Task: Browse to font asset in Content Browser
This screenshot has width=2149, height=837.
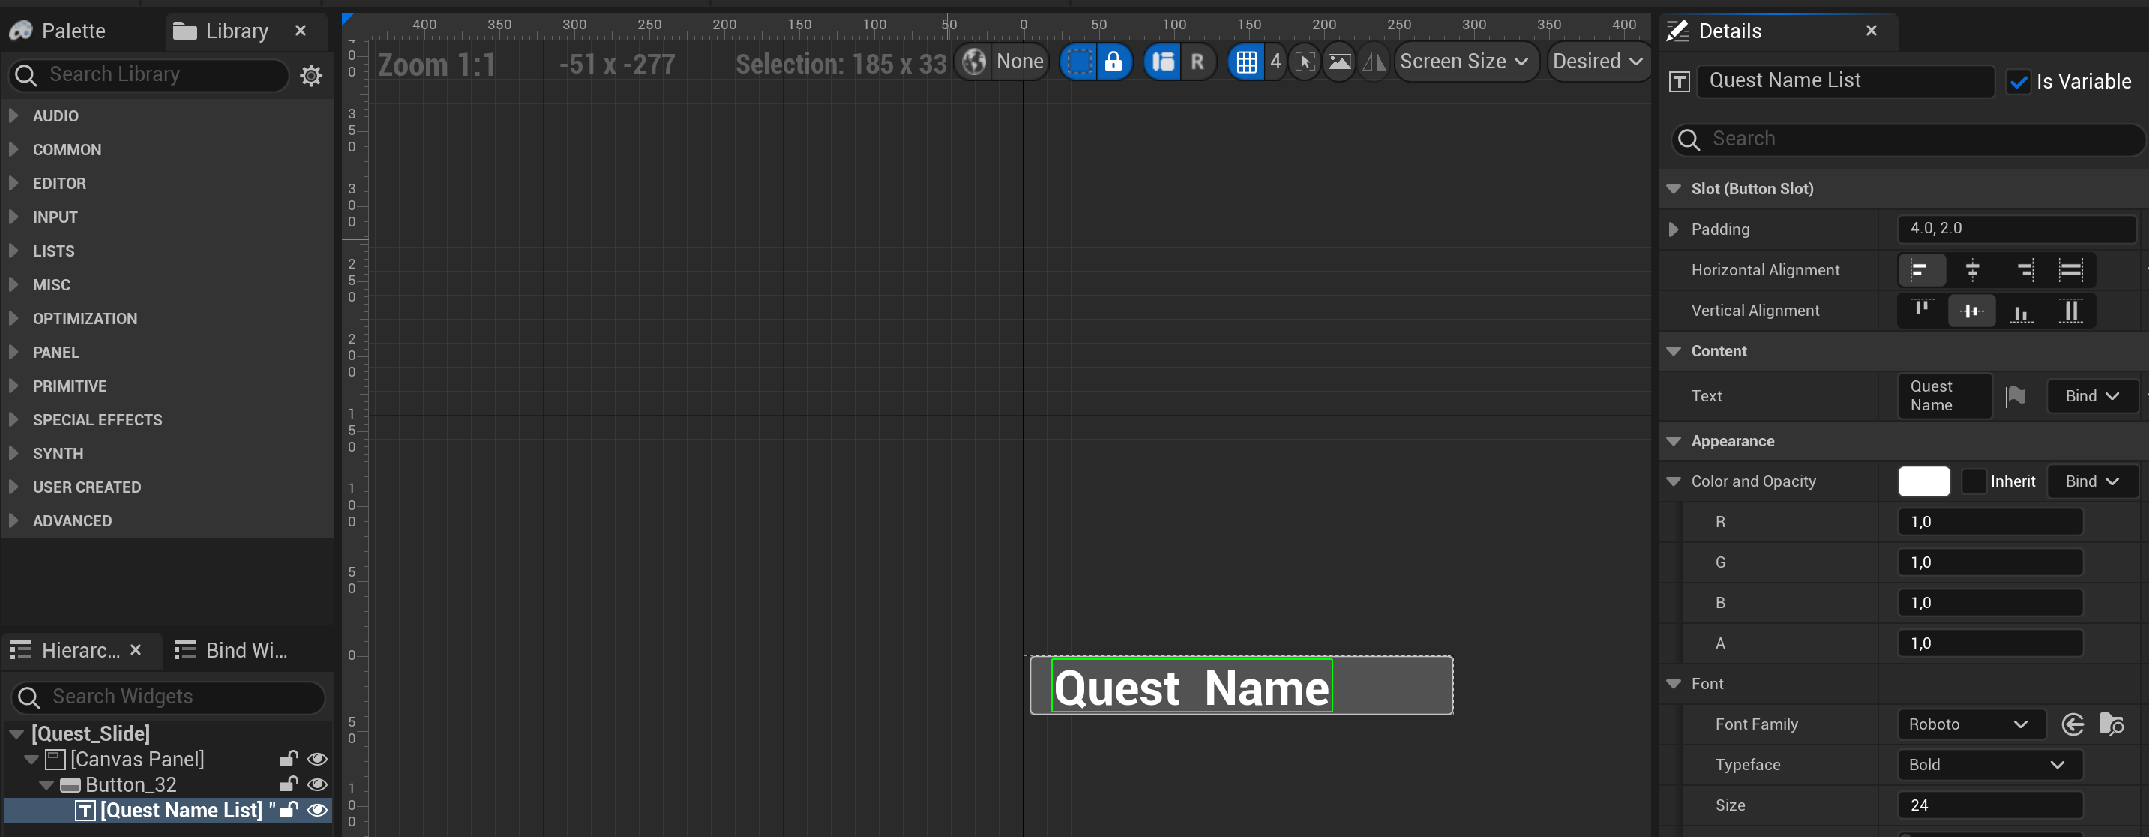Action: pyautogui.click(x=2112, y=724)
